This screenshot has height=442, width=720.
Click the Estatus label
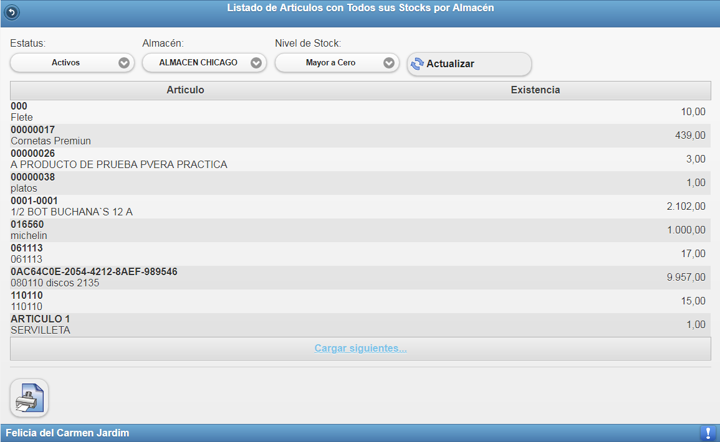(28, 43)
